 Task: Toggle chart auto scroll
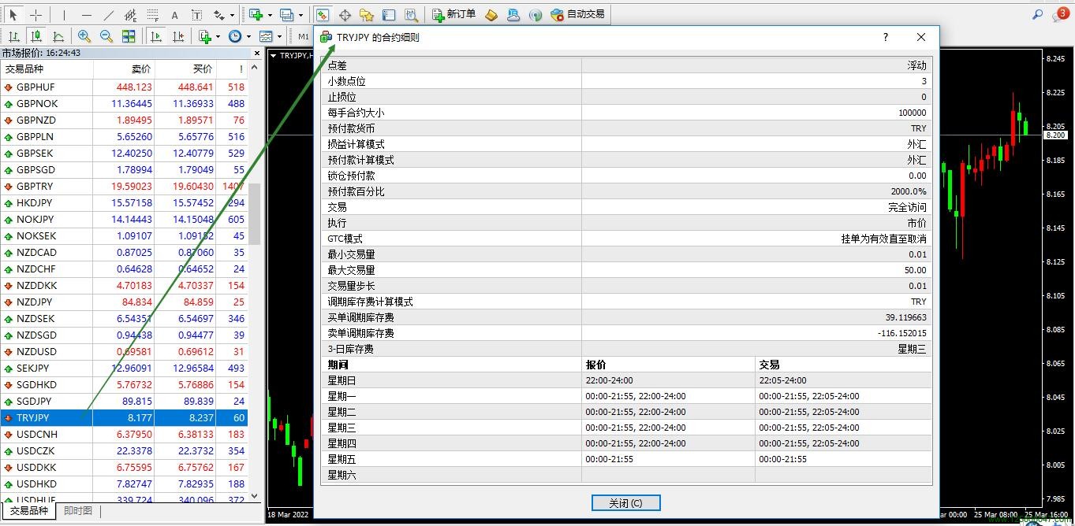157,36
